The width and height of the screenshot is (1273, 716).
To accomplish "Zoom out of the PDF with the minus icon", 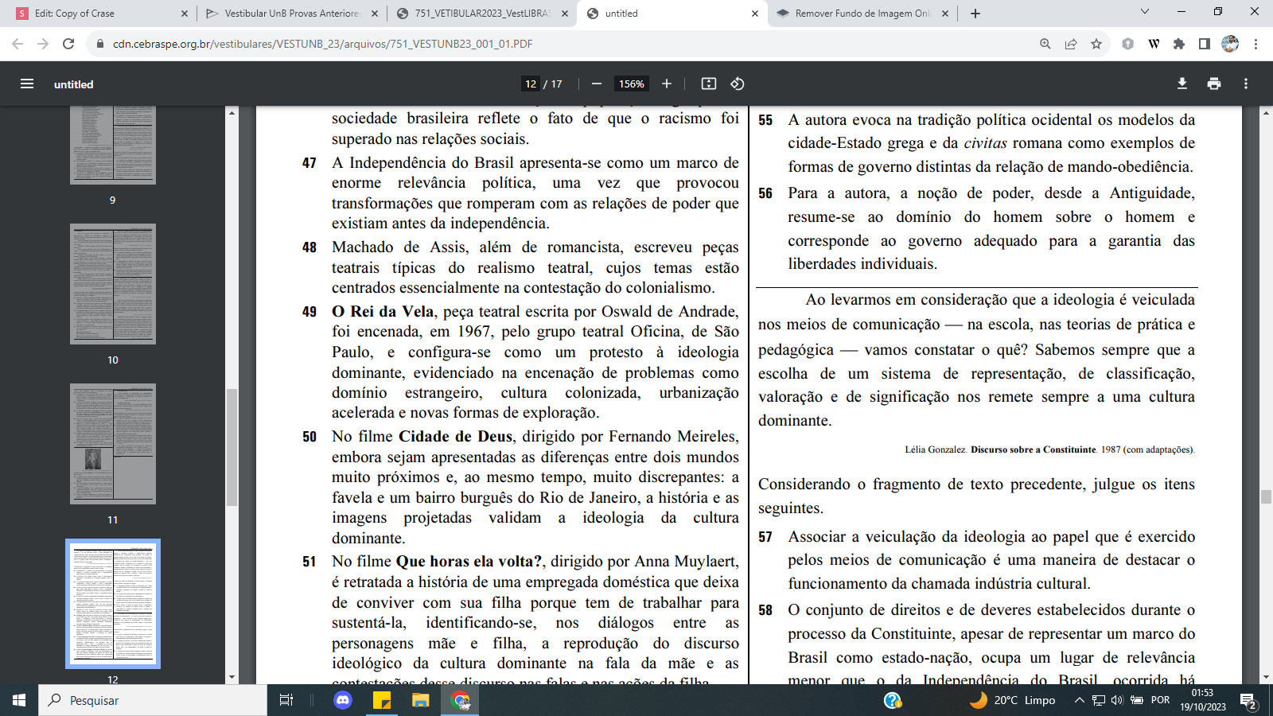I will [596, 84].
